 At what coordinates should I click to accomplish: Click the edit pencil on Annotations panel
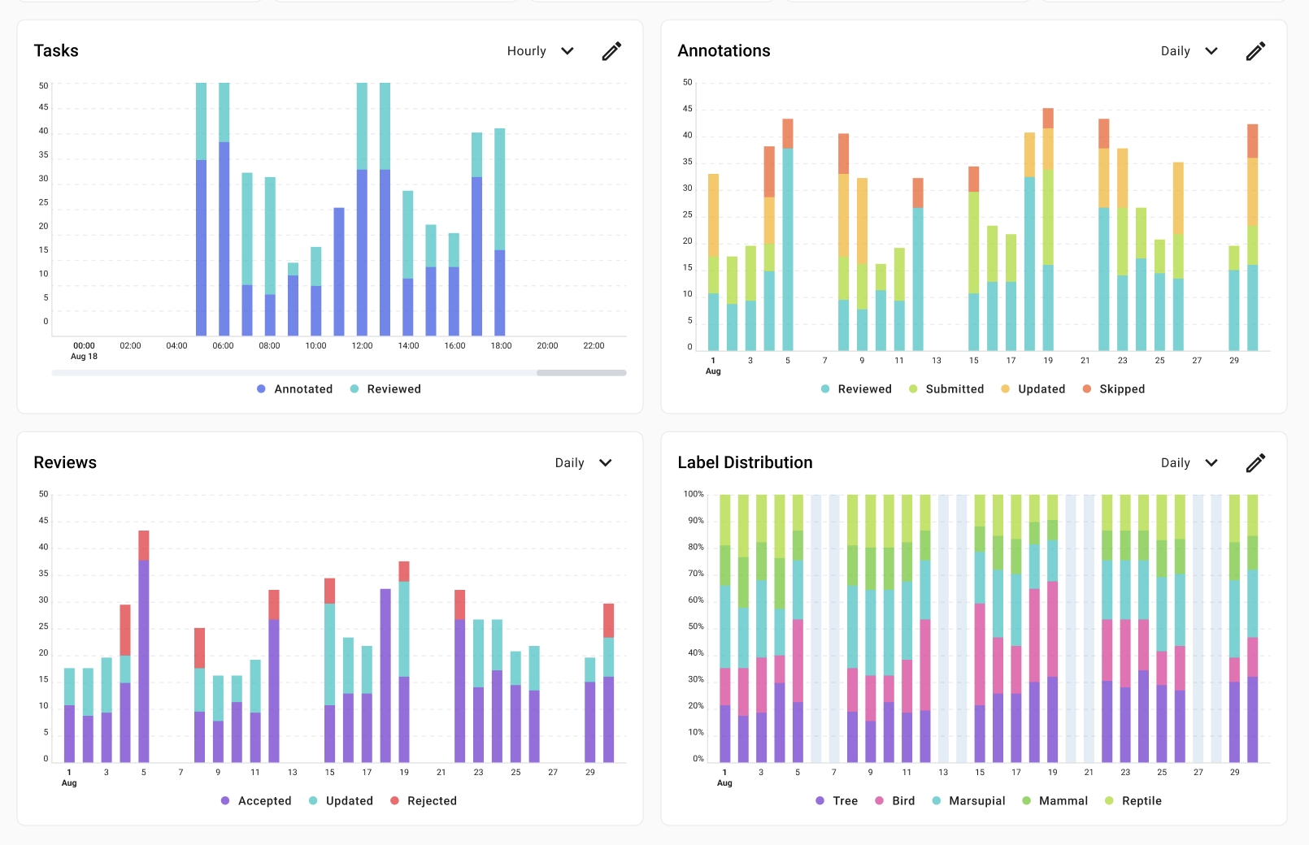point(1255,51)
